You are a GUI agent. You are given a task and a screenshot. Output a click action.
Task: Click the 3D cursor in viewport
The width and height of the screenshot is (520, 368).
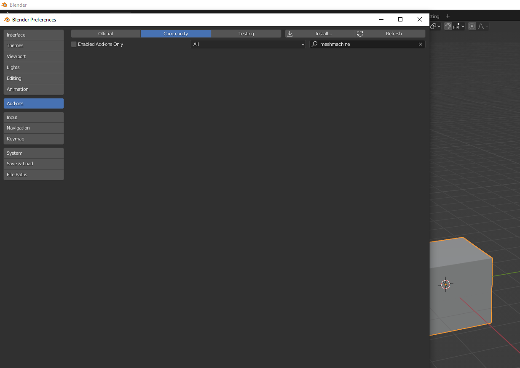[445, 284]
